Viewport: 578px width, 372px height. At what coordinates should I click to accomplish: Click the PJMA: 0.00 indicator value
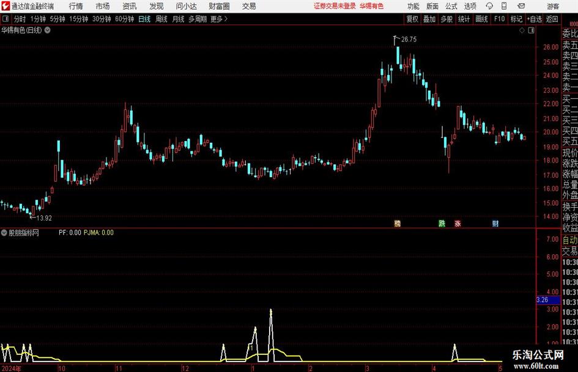click(x=98, y=232)
